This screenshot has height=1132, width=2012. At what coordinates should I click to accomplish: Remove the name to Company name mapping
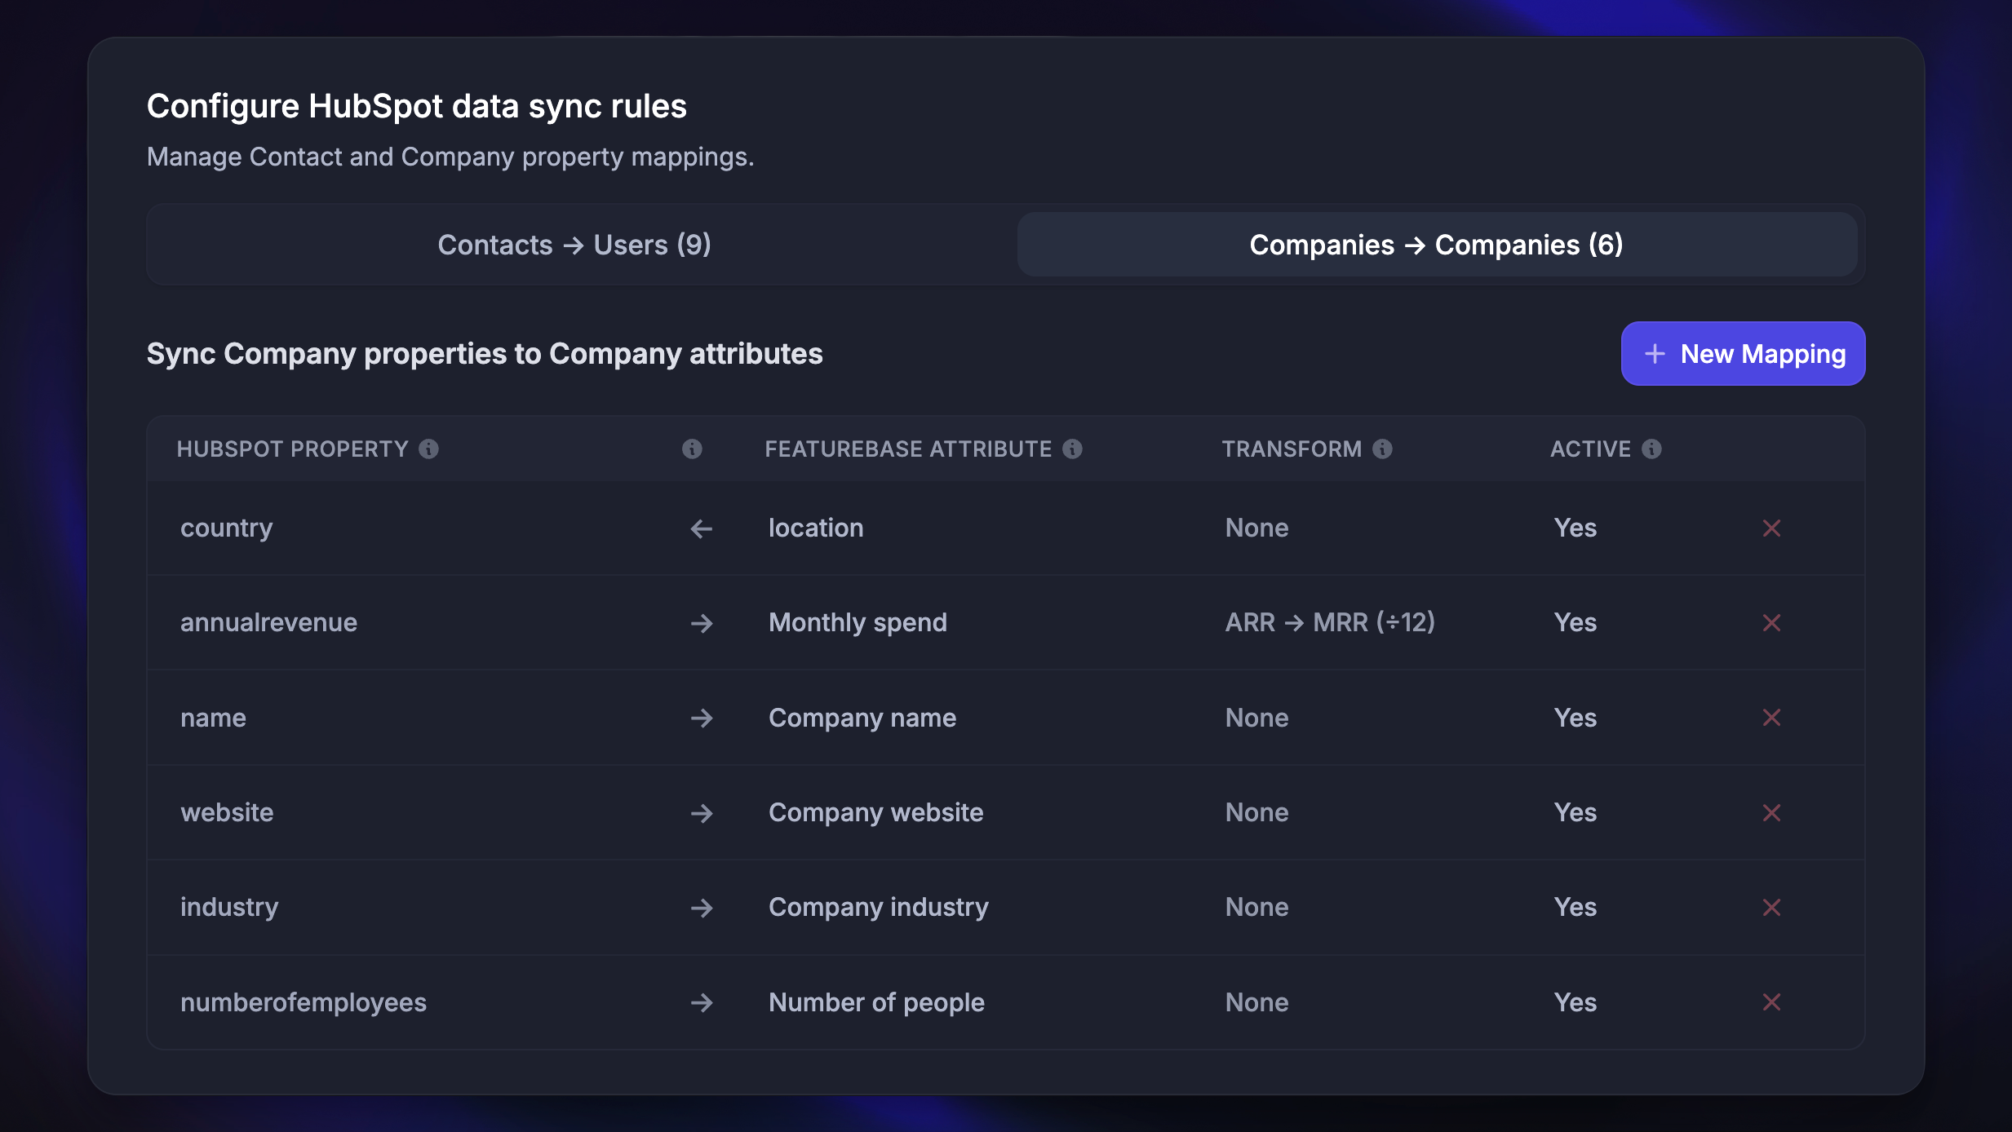1771,718
